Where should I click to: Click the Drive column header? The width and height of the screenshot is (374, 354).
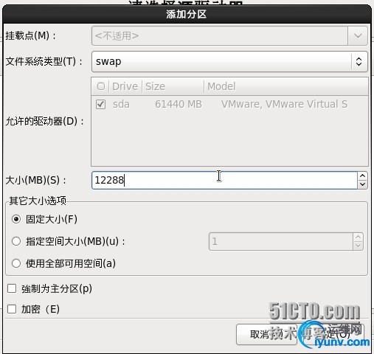[125, 86]
